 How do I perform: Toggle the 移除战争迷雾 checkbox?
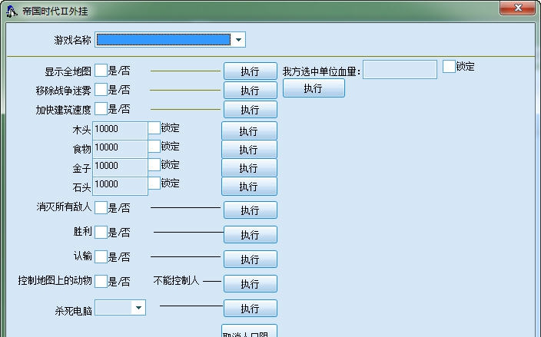101,90
